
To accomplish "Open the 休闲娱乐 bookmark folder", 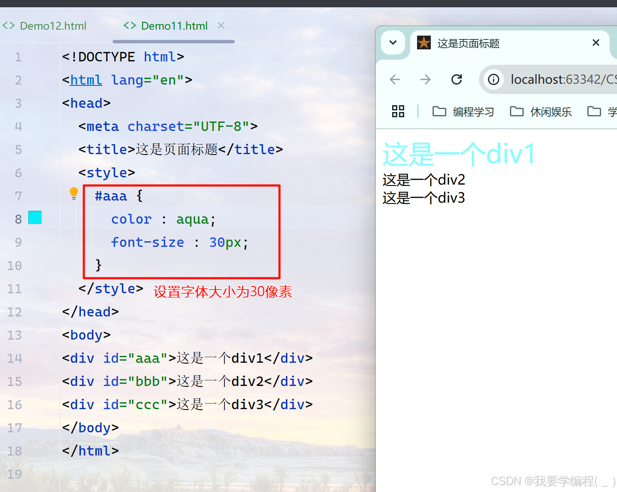I will coord(541,112).
